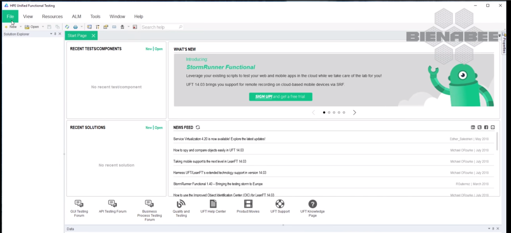Open the Service Virtualization 4.20 news item
The height and width of the screenshot is (233, 511).
[219, 139]
